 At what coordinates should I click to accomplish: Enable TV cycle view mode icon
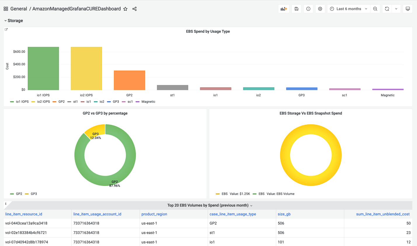[408, 9]
